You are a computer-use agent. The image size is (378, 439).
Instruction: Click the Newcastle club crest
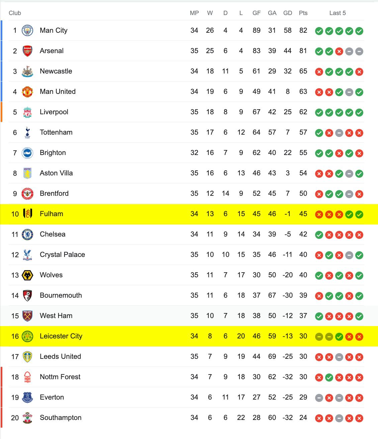pos(27,71)
